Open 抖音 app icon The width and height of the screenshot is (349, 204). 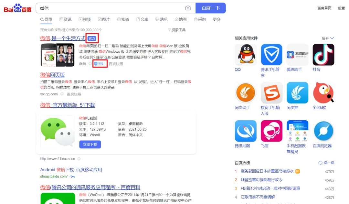[323, 55]
